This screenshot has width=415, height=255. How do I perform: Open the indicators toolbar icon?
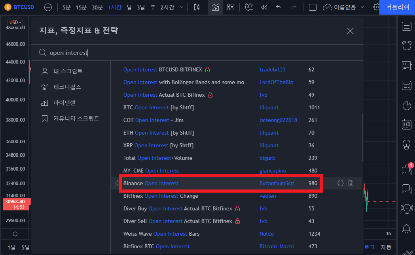(x=215, y=7)
